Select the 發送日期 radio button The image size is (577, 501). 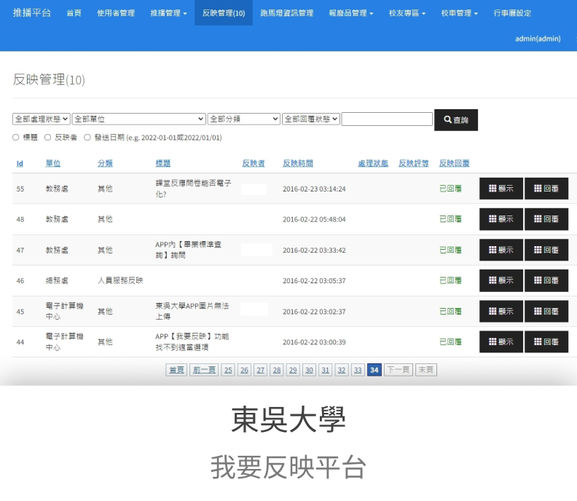pyautogui.click(x=87, y=138)
